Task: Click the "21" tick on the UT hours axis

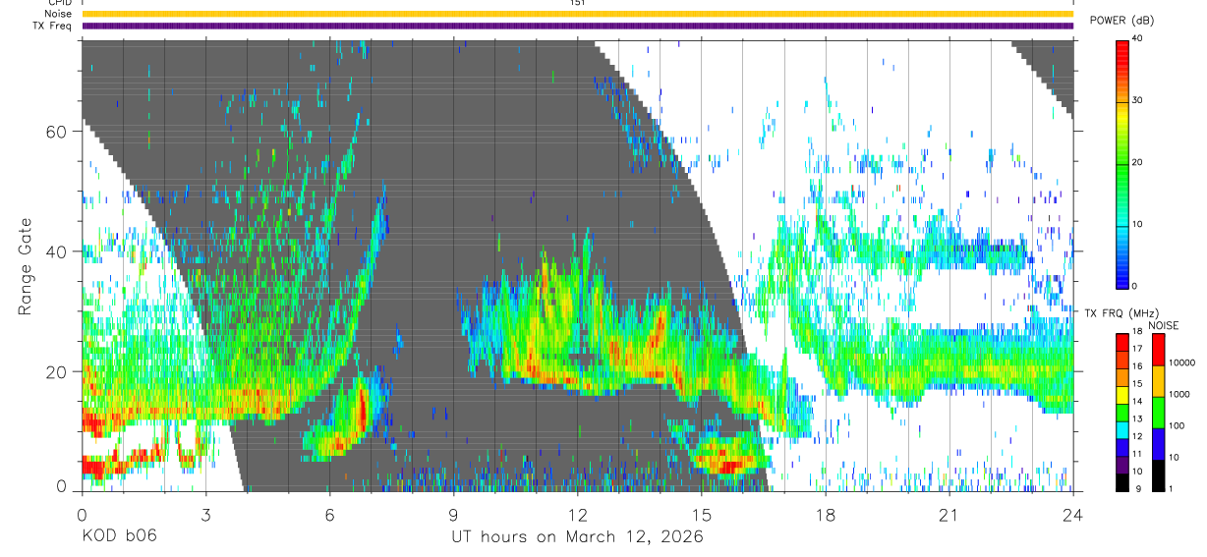Action: pos(949,514)
